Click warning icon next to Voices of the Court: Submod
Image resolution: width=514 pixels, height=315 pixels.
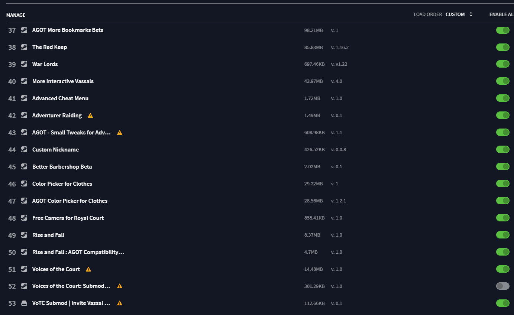(120, 286)
